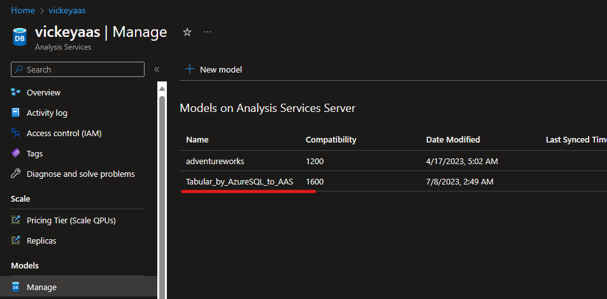Click the vickeyaas breadcrumb link

67,10
